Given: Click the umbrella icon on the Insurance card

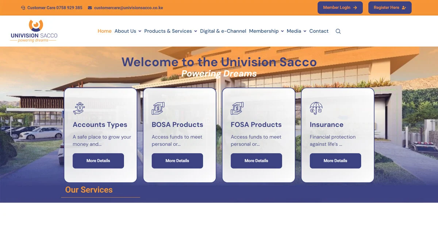Looking at the screenshot, I should [x=315, y=107].
